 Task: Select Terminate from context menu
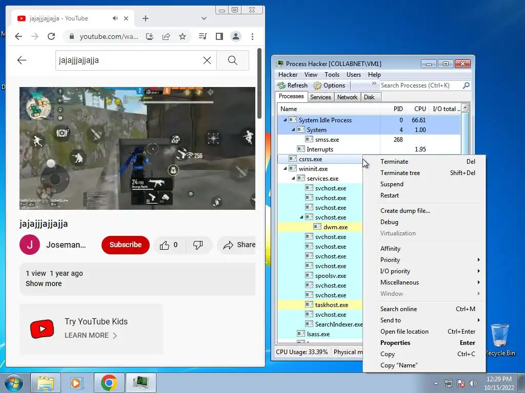click(x=424, y=162)
